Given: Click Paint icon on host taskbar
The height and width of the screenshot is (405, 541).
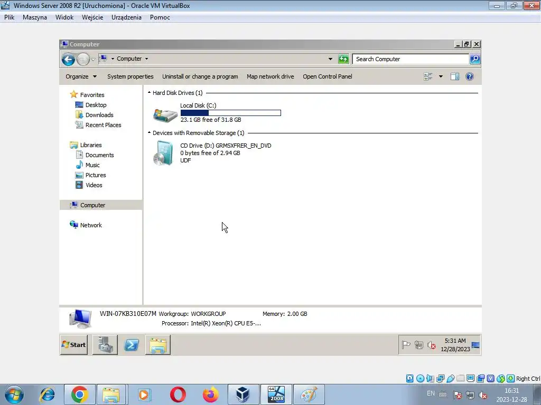Looking at the screenshot, I should [x=309, y=394].
